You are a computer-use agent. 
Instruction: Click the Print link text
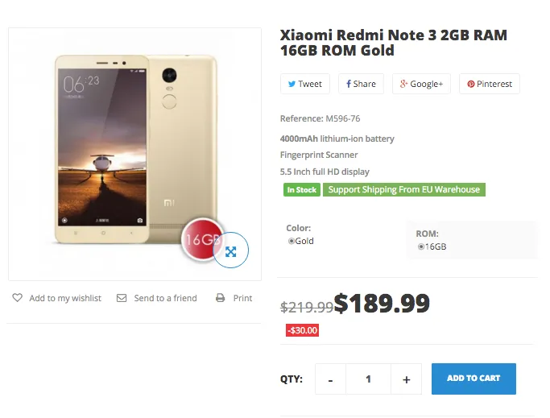(x=242, y=298)
